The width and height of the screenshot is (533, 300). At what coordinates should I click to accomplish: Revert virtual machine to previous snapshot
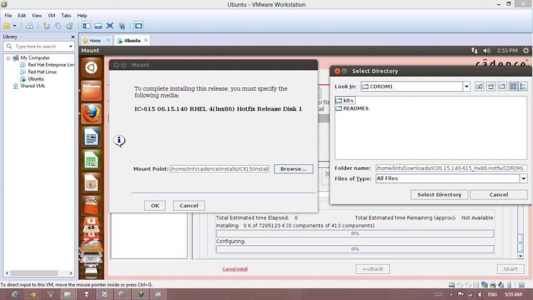tap(58, 26)
